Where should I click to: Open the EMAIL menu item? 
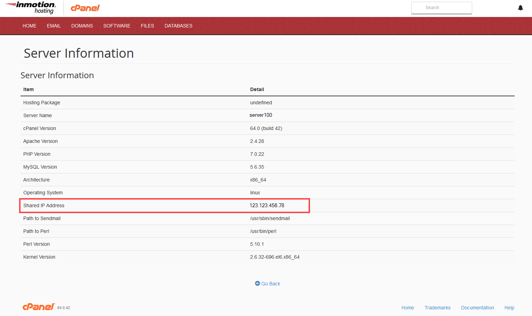pyautogui.click(x=54, y=26)
